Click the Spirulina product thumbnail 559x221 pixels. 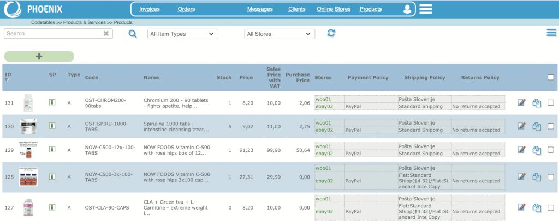click(28, 126)
